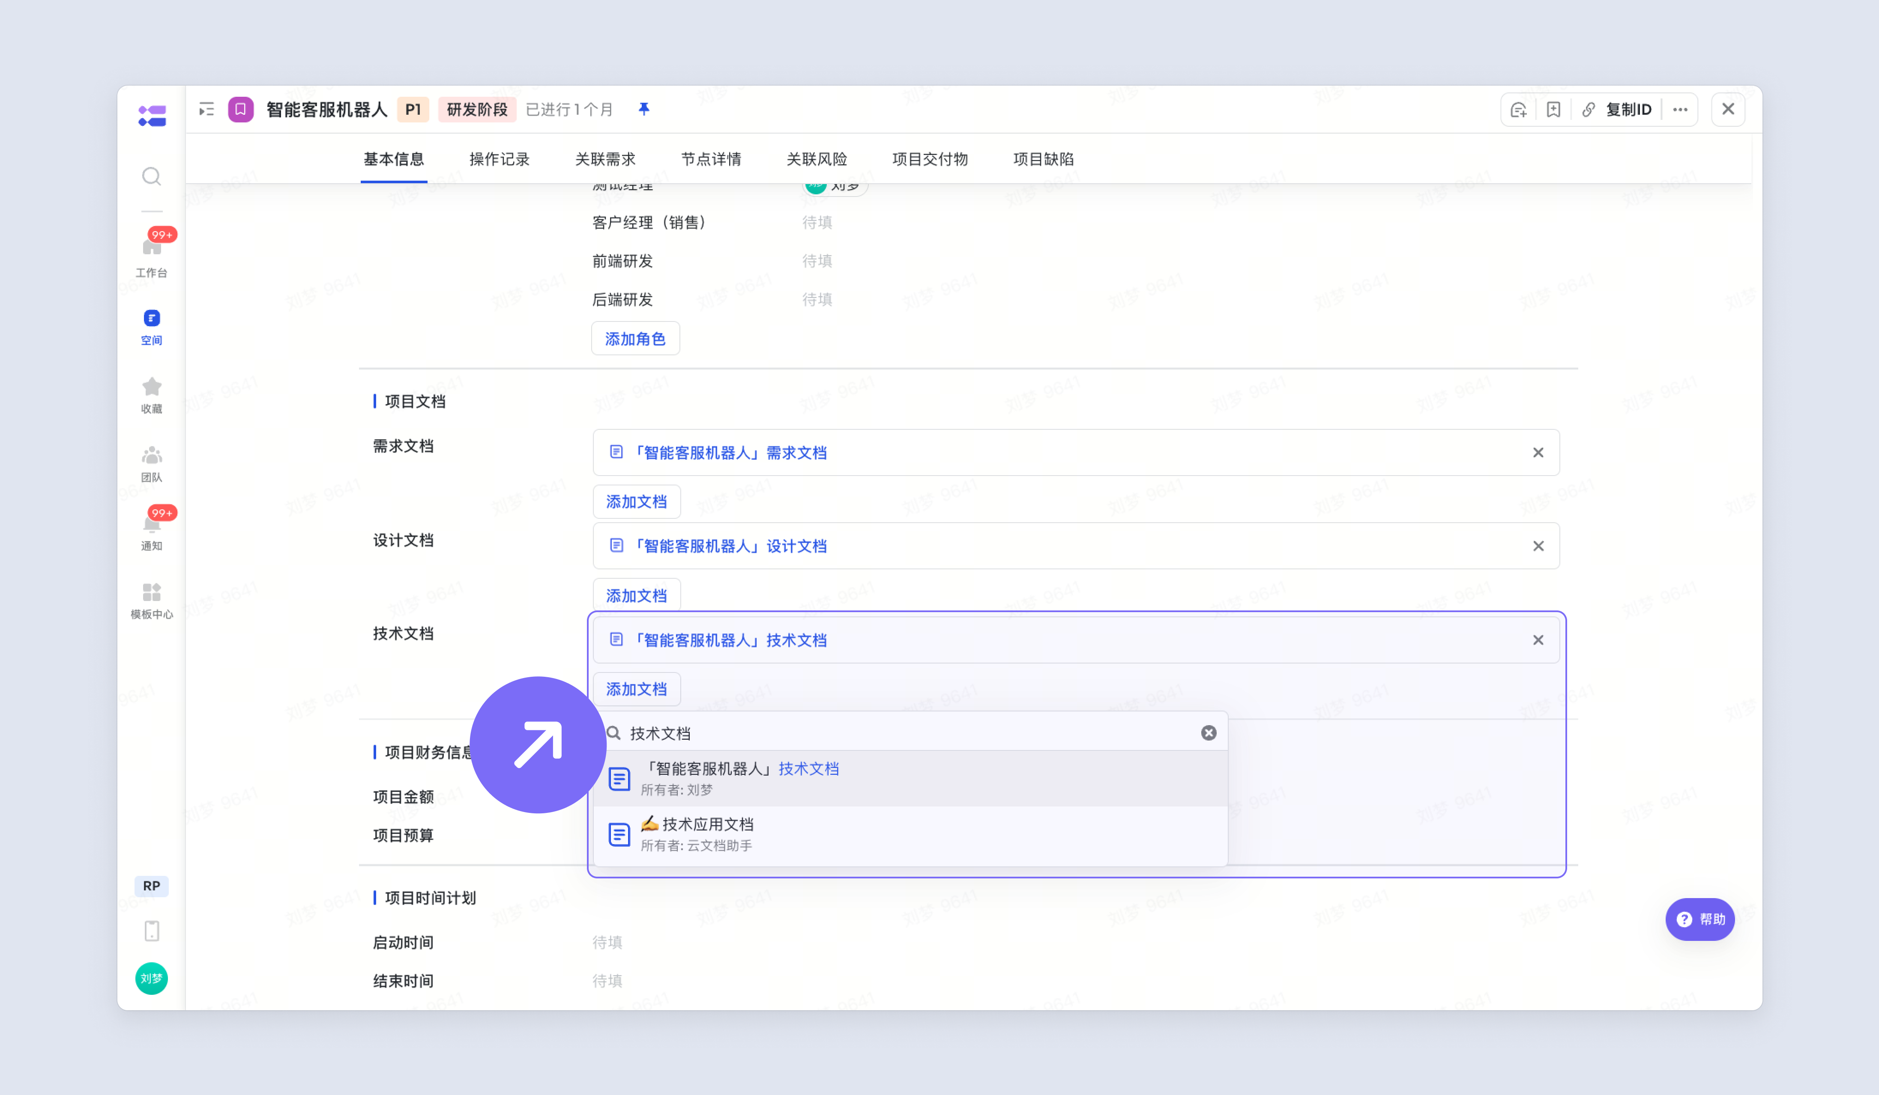
Task: Open 空间 in the sidebar
Action: [x=151, y=327]
